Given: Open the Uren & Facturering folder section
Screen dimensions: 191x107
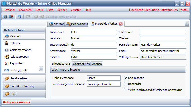Looking at the screenshot, I should click(24, 86).
